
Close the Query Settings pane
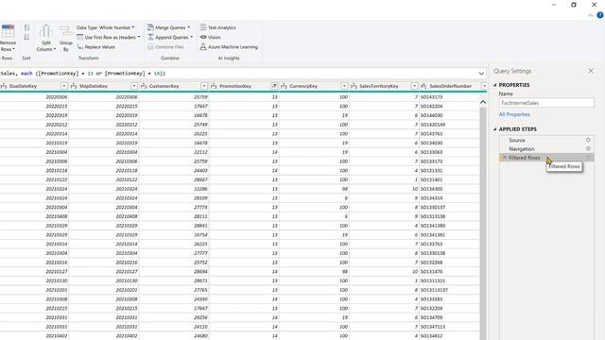[x=591, y=71]
